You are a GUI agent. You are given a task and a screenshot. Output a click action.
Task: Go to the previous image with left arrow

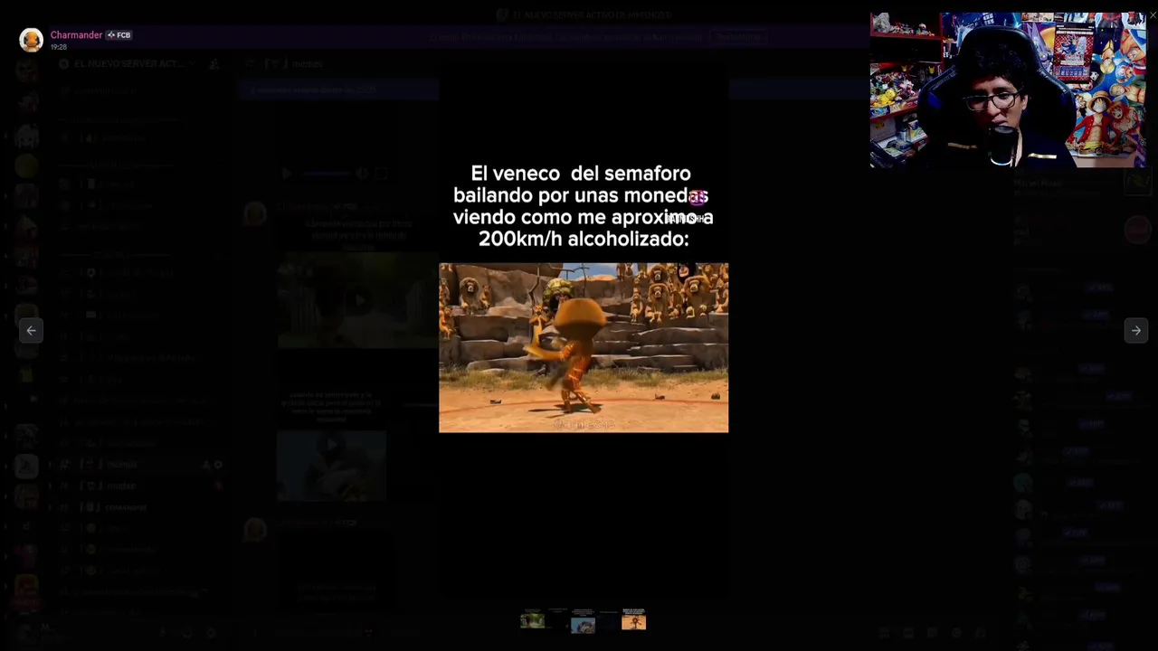pyautogui.click(x=31, y=331)
